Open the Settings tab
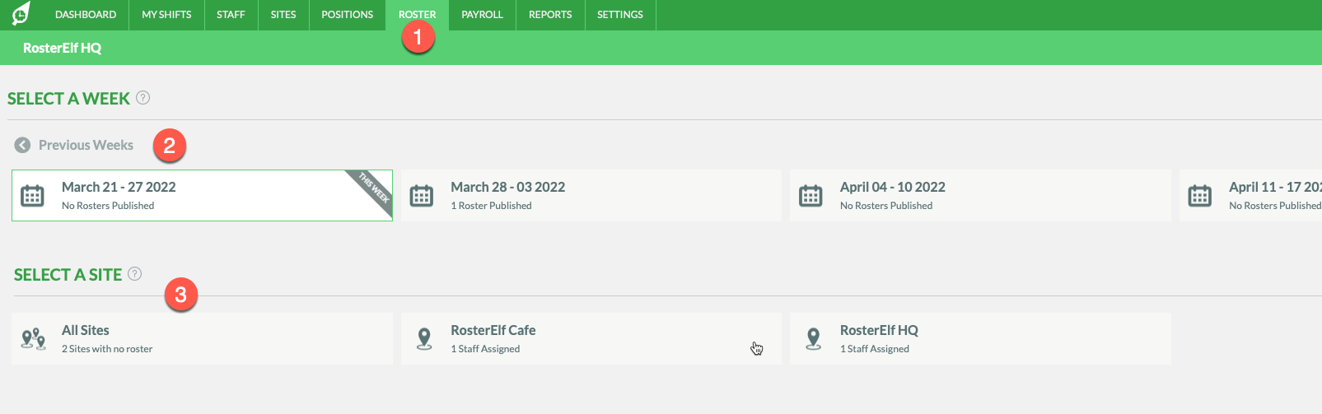This screenshot has height=414, width=1322. pos(620,15)
